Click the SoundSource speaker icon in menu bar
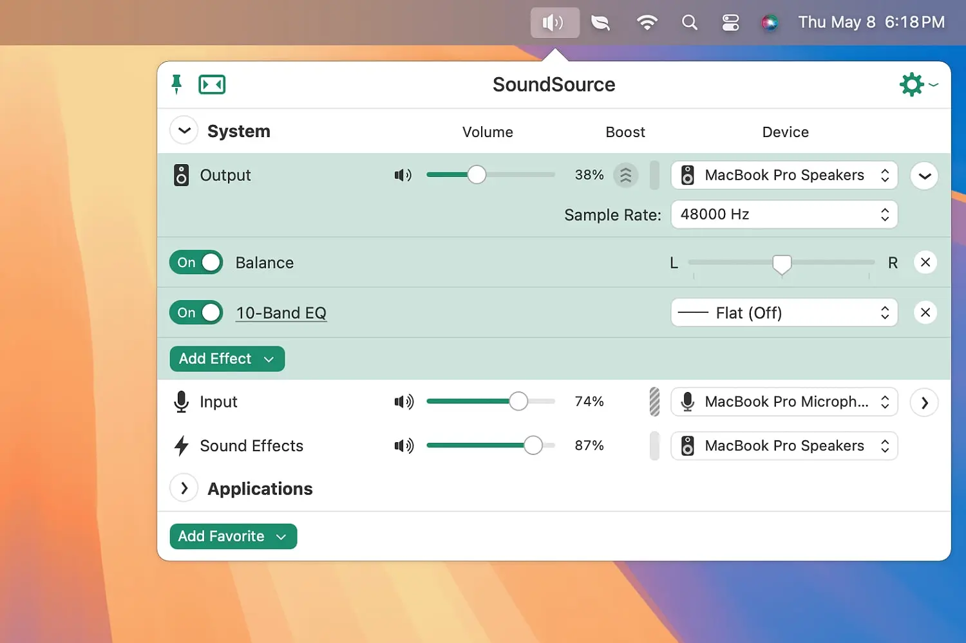The width and height of the screenshot is (966, 643). (554, 22)
